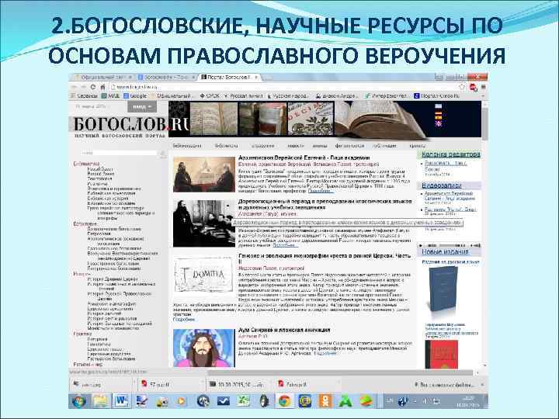Open Windows Explorer folder in taskbar
Viewport: 559px width, 419px height.
[x=100, y=401]
